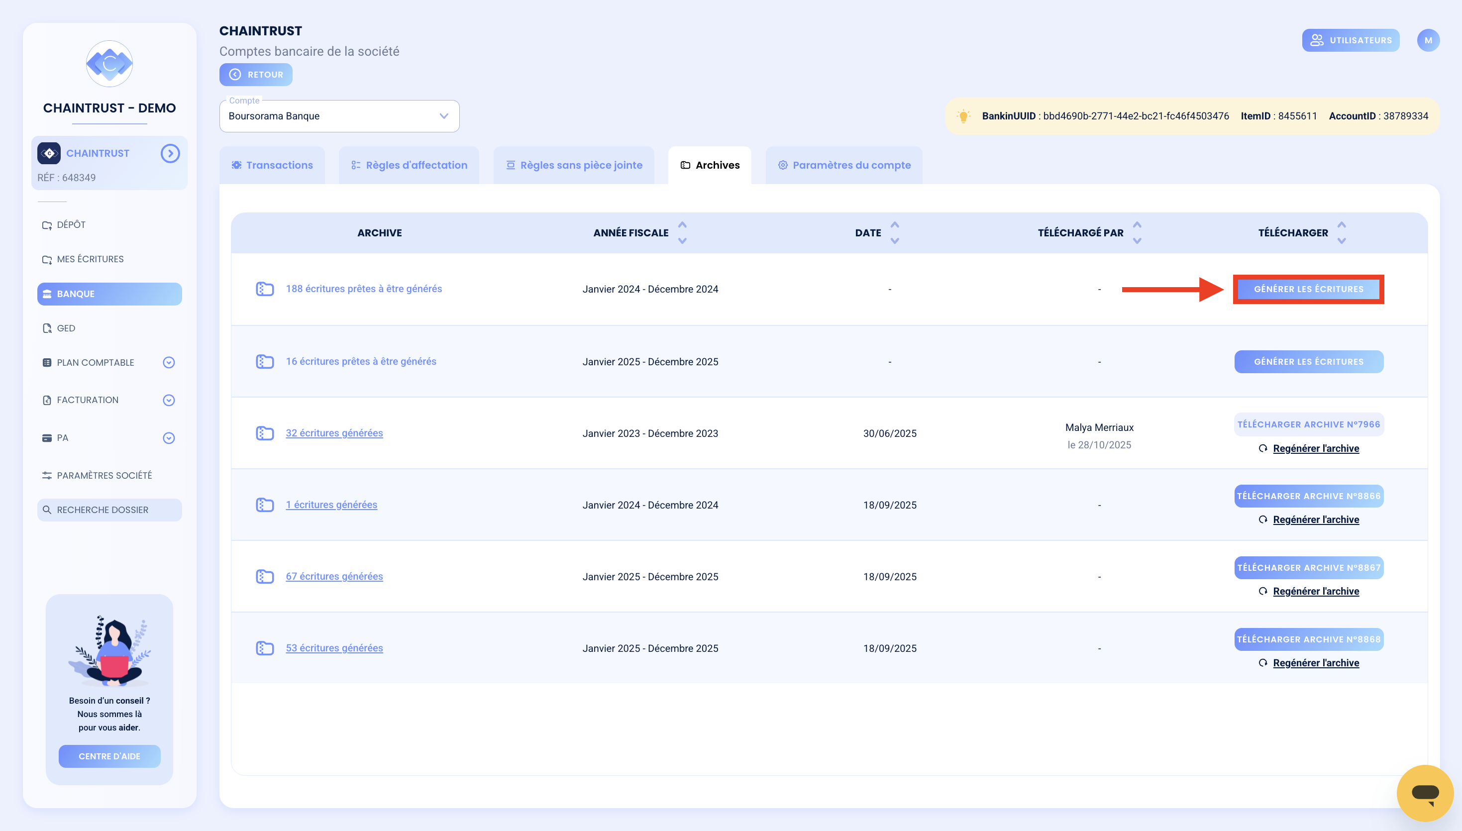
Task: Click the yellow chat bubble icon
Action: click(x=1425, y=793)
